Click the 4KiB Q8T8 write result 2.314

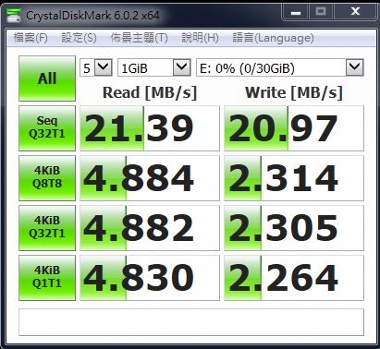pyautogui.click(x=294, y=178)
